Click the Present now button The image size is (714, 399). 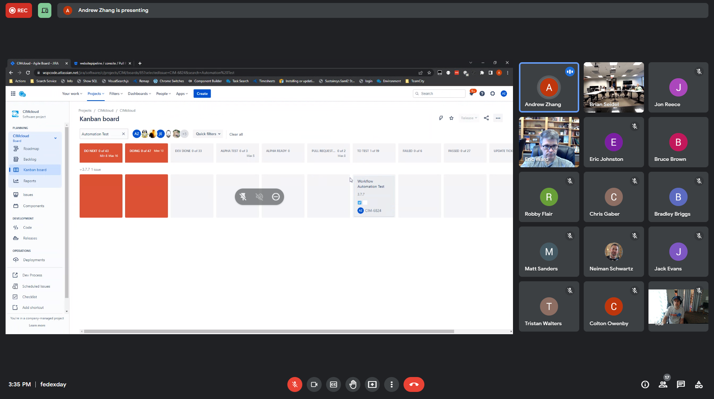point(372,384)
